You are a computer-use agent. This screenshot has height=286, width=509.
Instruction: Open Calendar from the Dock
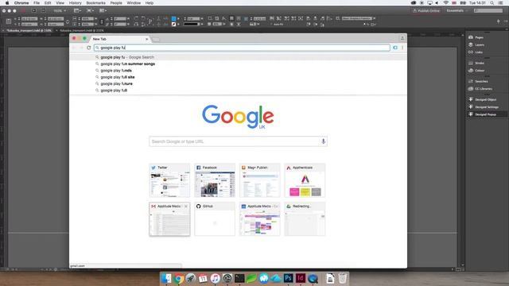coord(203,278)
